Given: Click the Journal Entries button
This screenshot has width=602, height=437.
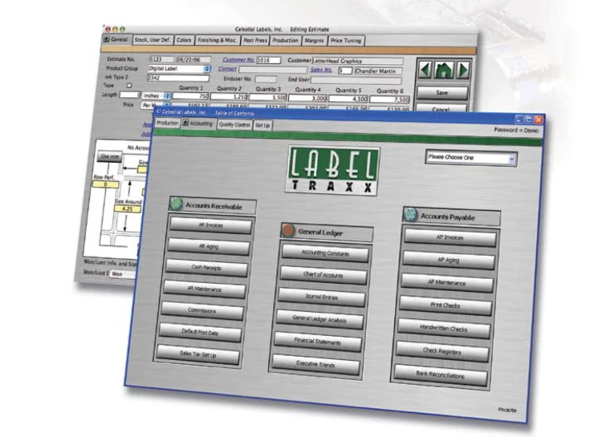Looking at the screenshot, I should [321, 297].
